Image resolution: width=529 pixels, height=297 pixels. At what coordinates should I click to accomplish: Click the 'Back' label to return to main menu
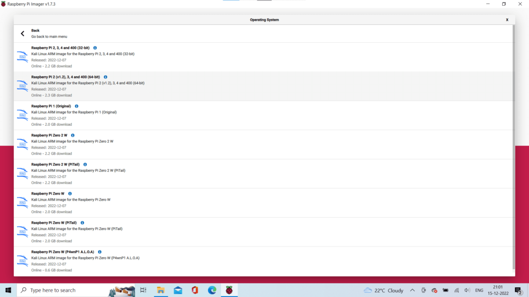[35, 30]
